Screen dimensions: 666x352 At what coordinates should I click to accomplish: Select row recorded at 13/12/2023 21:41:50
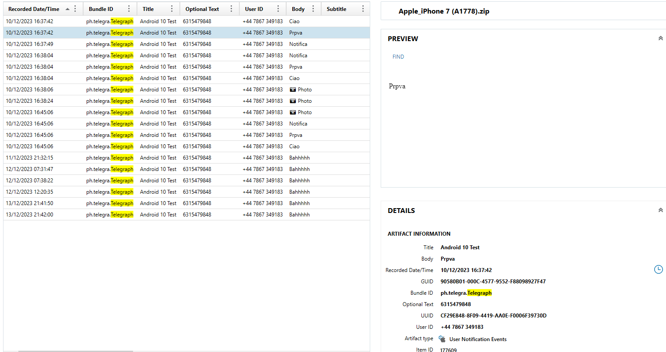click(x=186, y=203)
